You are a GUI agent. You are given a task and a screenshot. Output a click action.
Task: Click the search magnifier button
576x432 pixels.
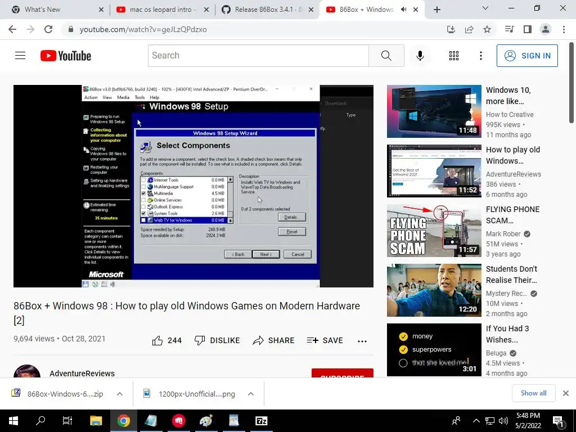coord(386,56)
